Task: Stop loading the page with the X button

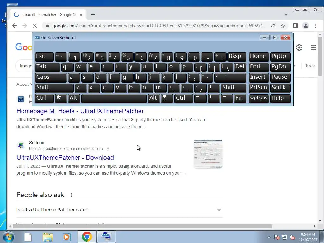Action: (x=35, y=26)
